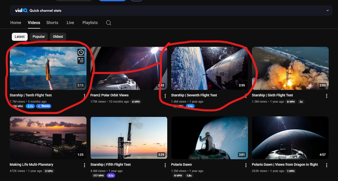
Task: Click the vidIQ logo in the stats bar
Action: pos(21,11)
